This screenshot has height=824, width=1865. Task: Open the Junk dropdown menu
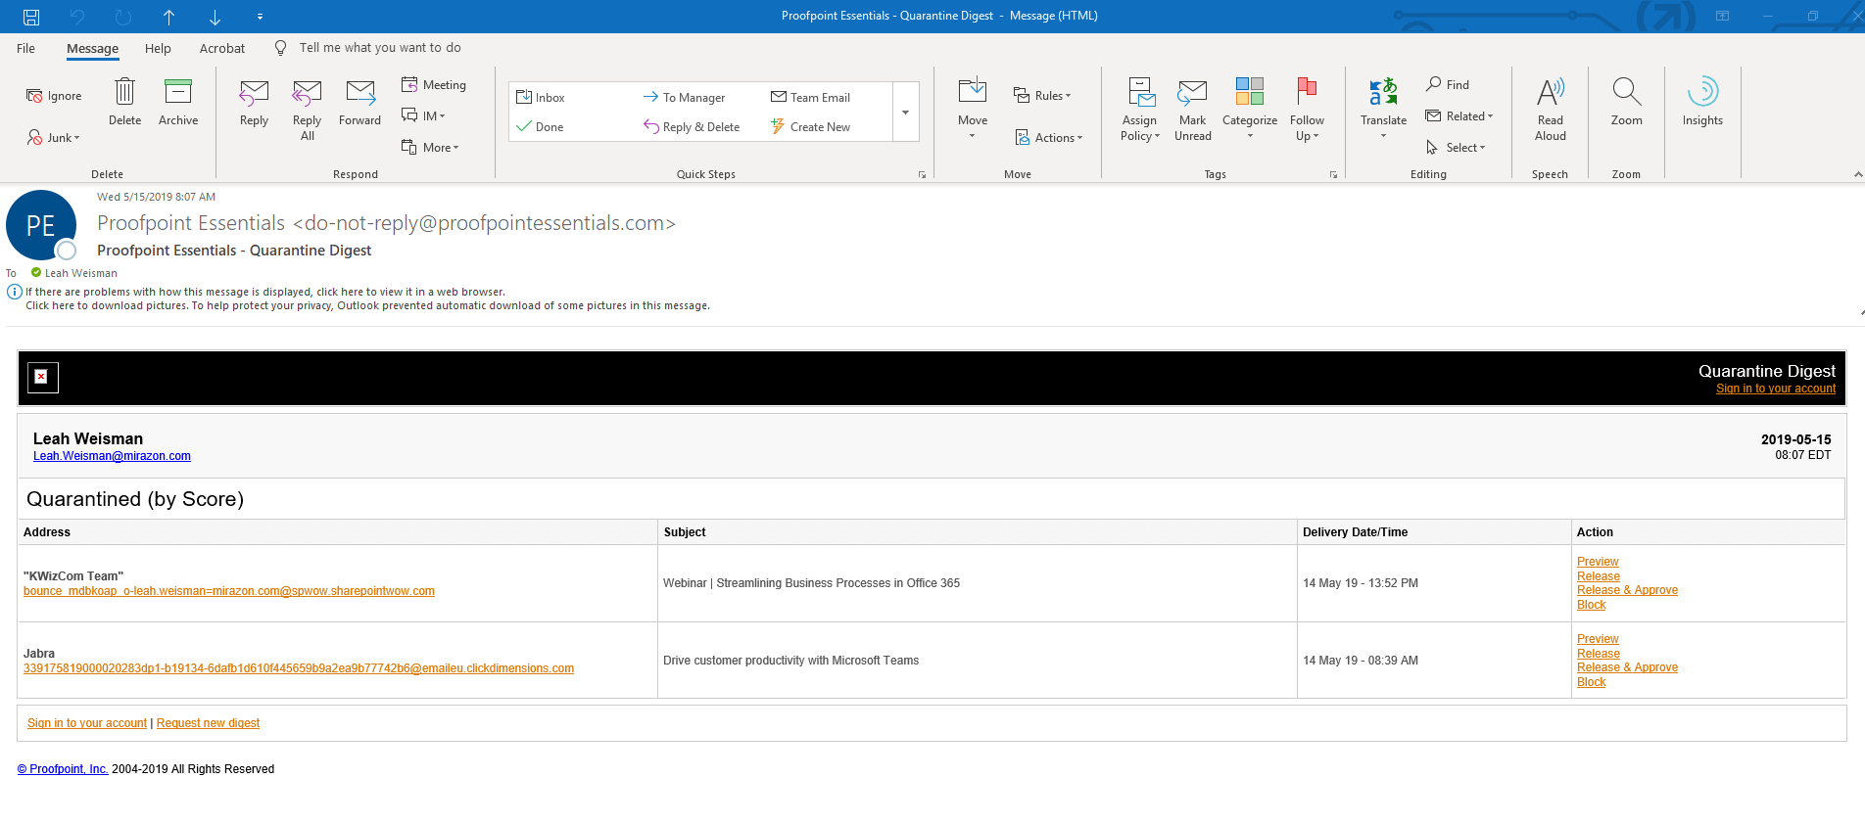(x=55, y=138)
